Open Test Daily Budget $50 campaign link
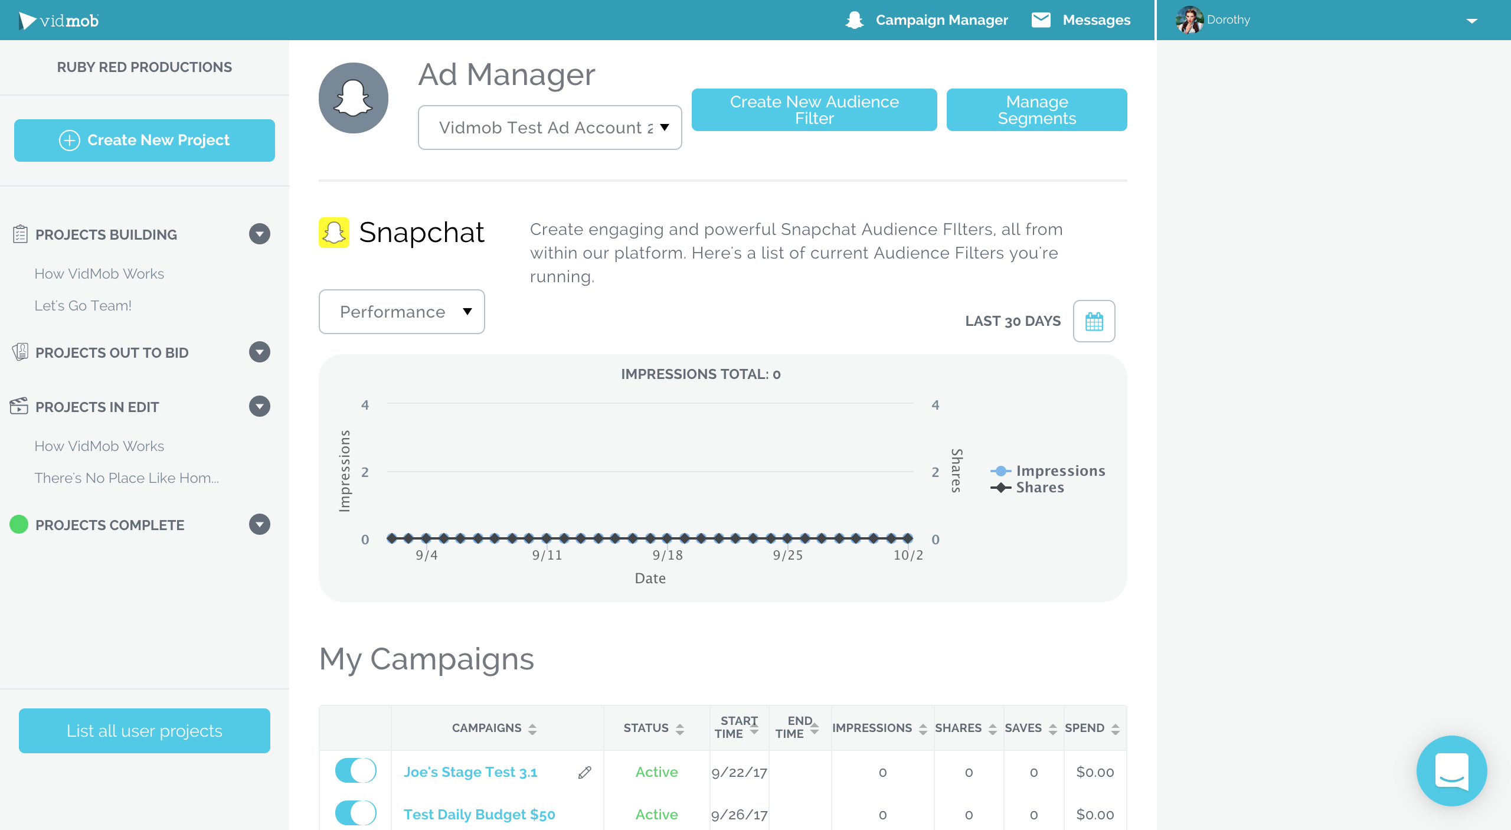 479,815
